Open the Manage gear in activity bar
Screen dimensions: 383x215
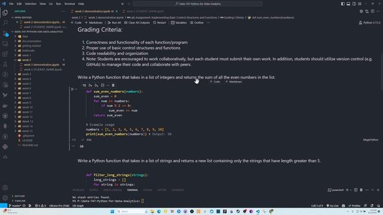coord(5,198)
